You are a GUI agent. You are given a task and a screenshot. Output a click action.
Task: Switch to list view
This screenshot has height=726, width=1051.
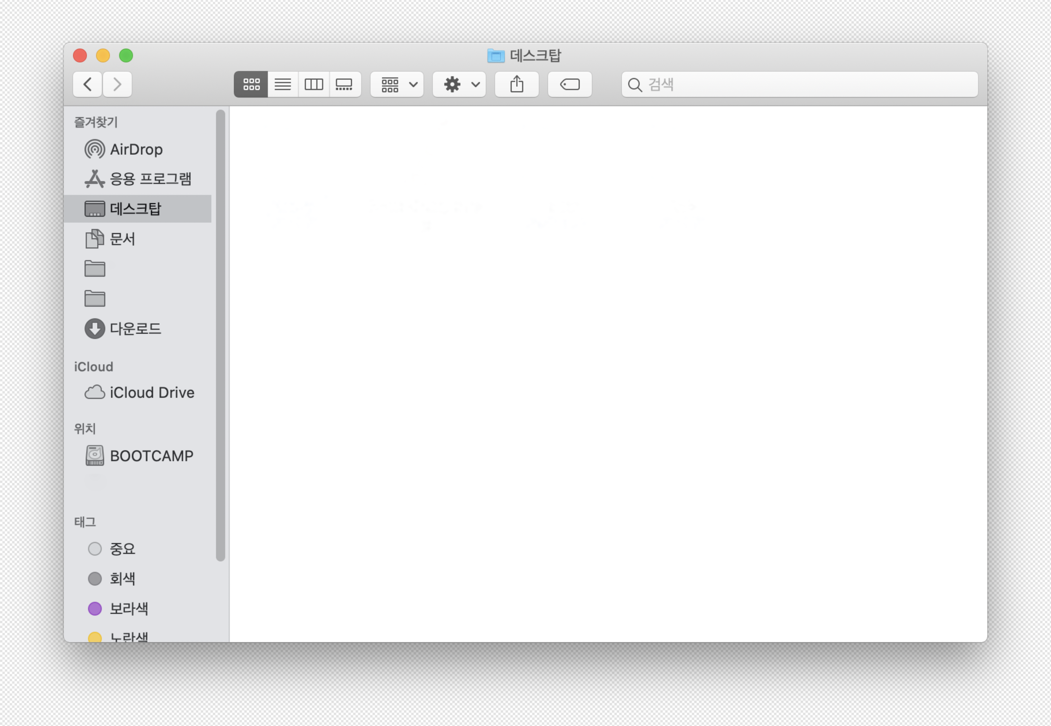(282, 84)
